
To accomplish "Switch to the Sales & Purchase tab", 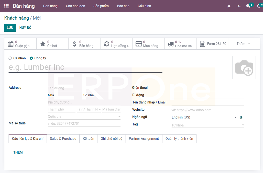I will pyautogui.click(x=63, y=139).
